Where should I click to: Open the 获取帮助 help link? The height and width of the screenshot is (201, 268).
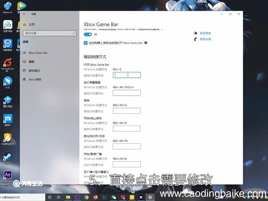coord(205,33)
